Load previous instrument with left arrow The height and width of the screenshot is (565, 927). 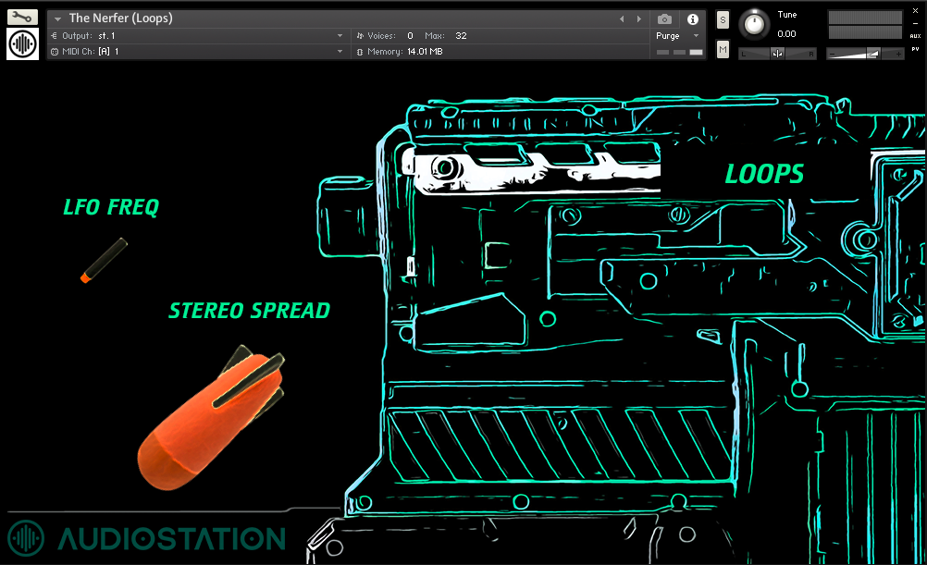click(x=622, y=18)
